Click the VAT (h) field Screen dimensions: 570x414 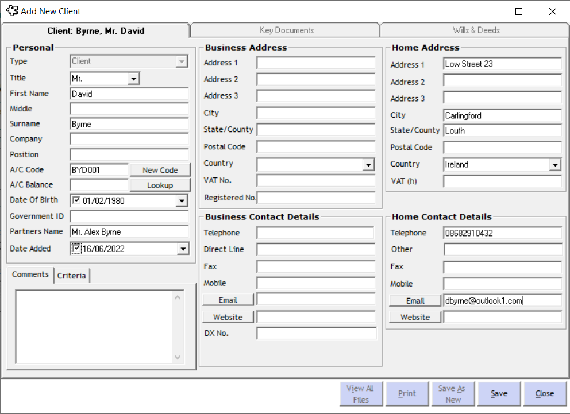tap(502, 181)
